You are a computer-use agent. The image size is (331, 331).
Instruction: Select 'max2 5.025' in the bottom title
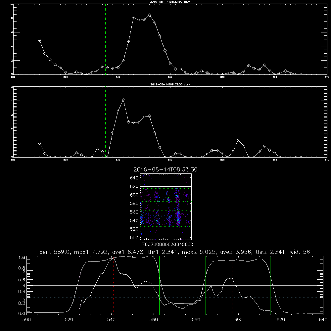[x=199, y=252]
